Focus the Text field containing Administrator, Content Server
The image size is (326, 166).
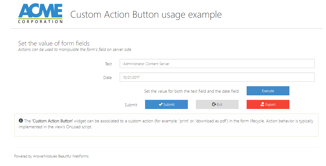[x=217, y=64]
